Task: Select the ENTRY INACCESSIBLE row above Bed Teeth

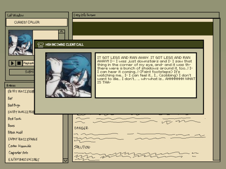Action: [x=21, y=112]
